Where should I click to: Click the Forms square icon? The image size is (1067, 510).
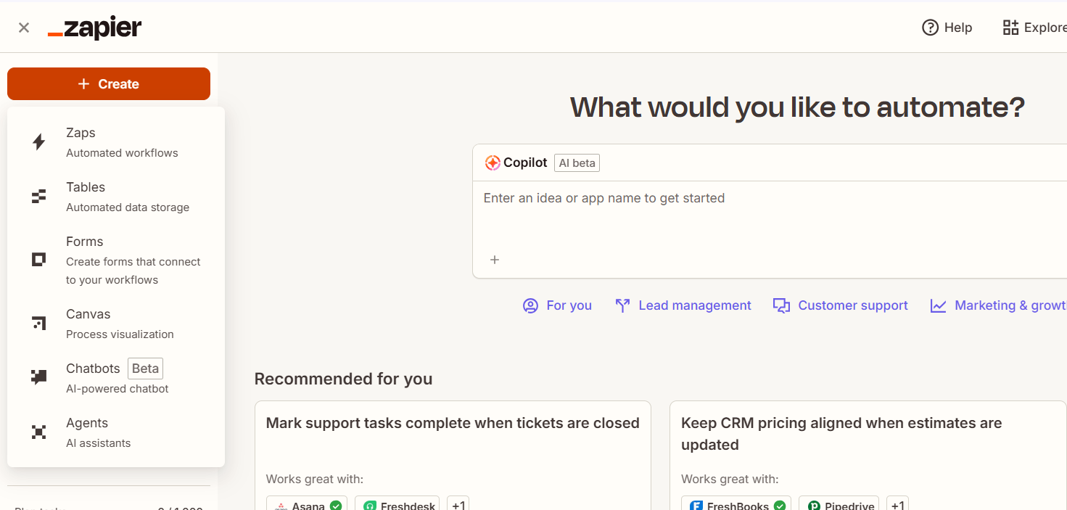39,260
